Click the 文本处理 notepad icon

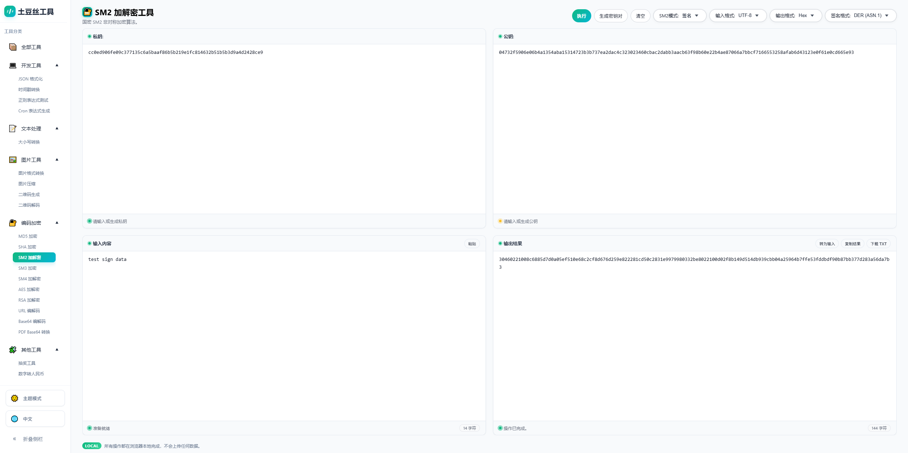click(x=13, y=129)
